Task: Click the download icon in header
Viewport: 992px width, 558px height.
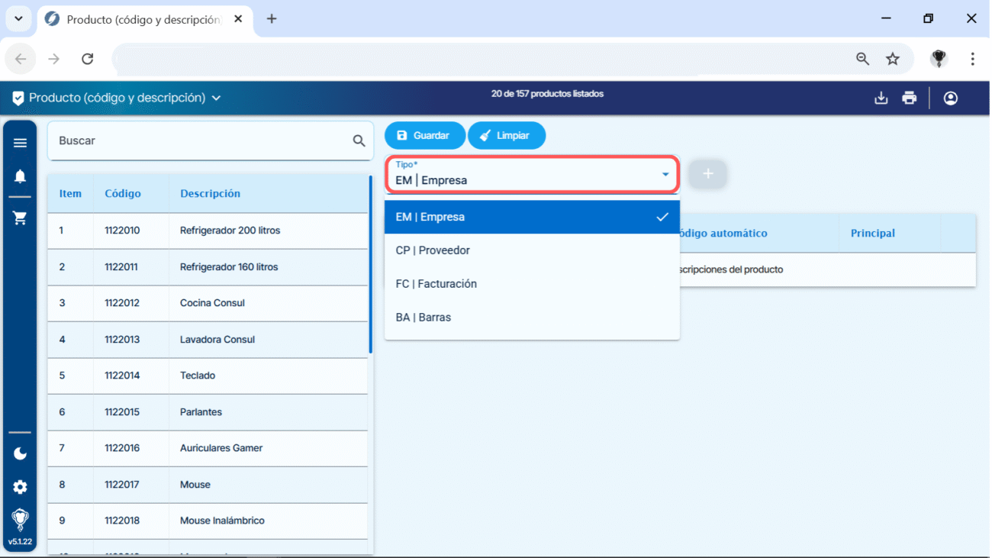Action: click(881, 98)
